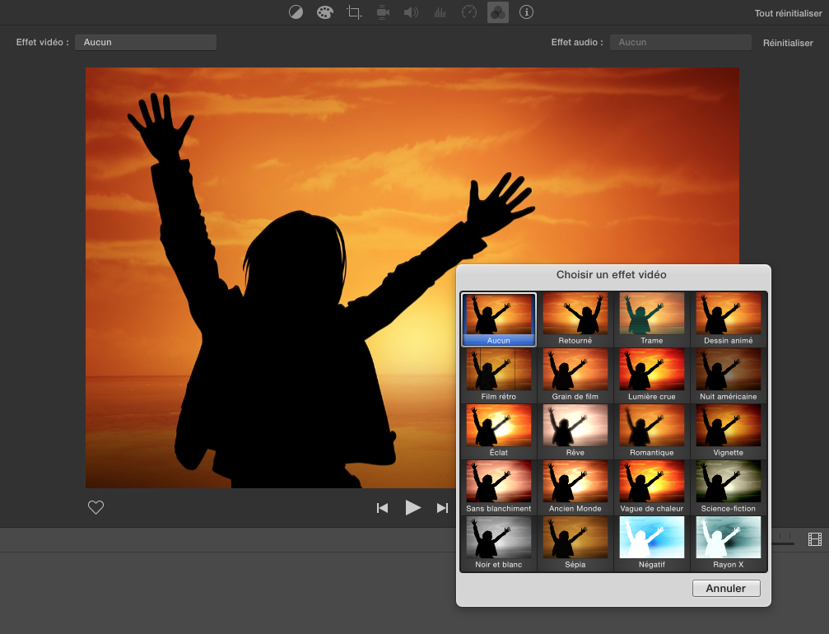Click Tout réinitialiser

(788, 13)
